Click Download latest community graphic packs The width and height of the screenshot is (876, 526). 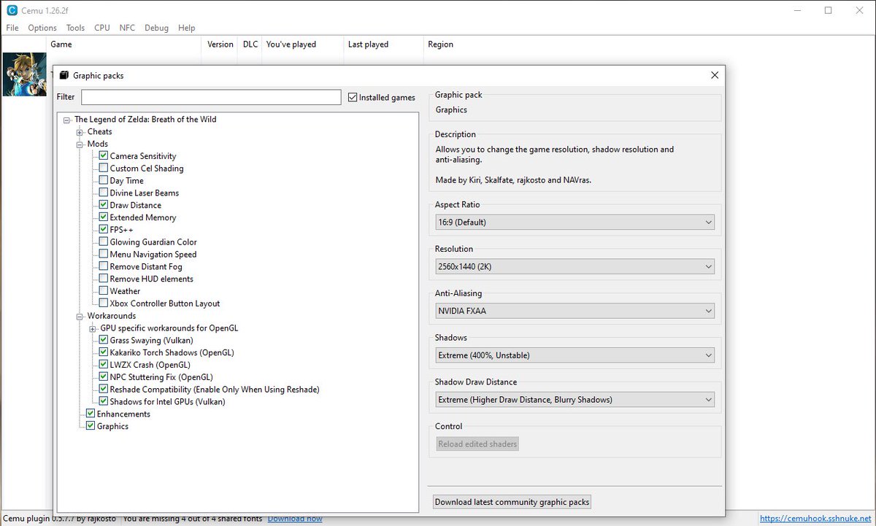[x=512, y=502]
